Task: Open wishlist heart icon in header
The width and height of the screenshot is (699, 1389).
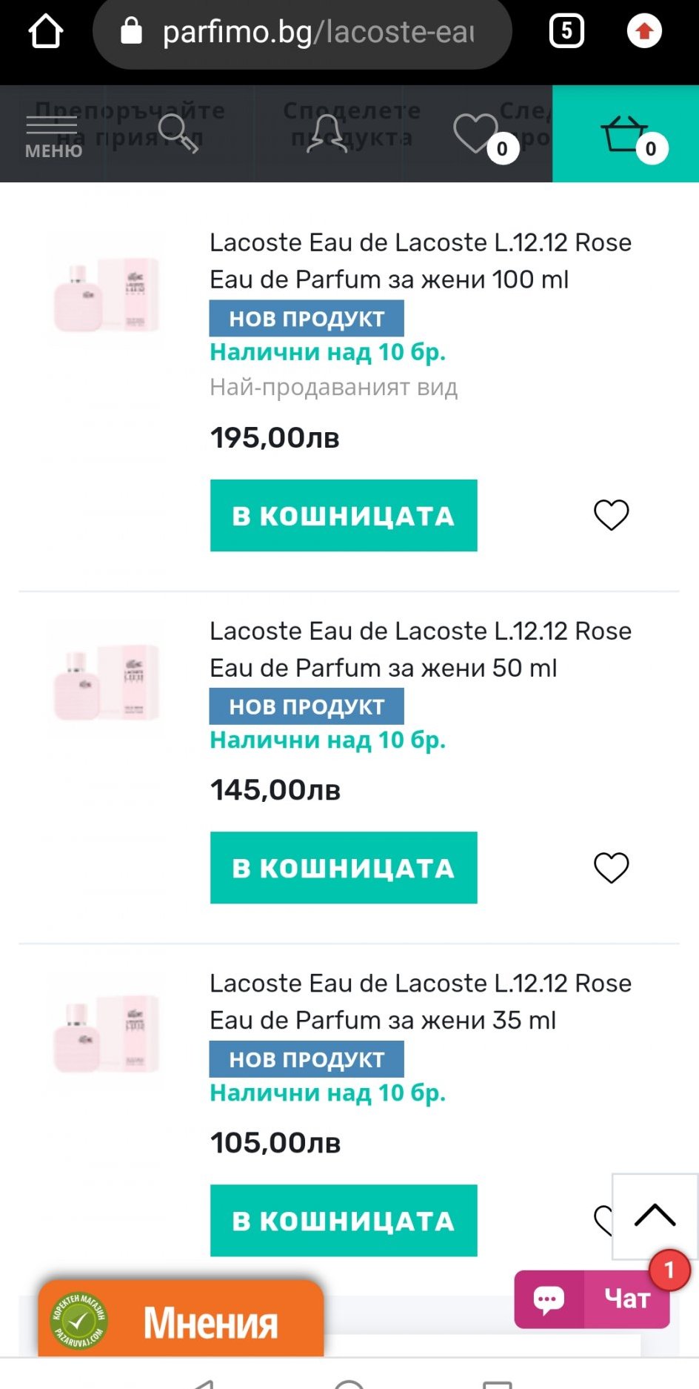Action: [x=478, y=134]
